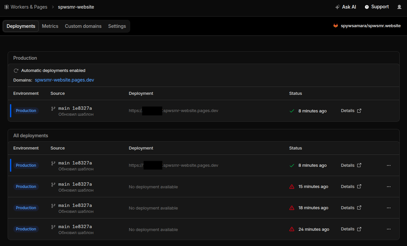Viewport: 407px width, 246px height.
Task: Click the "Automatic deployments enabled" text
Action: tap(53, 71)
